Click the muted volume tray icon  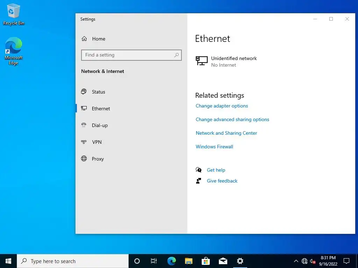[313, 261]
